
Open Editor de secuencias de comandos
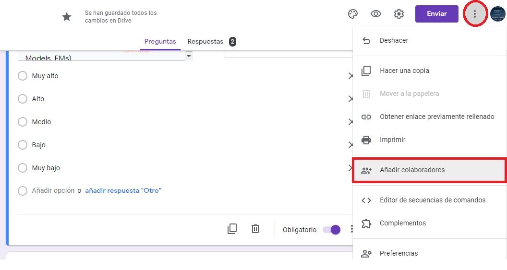[429, 200]
